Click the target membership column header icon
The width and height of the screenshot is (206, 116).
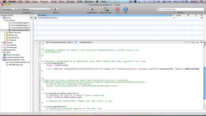(x=201, y=15)
